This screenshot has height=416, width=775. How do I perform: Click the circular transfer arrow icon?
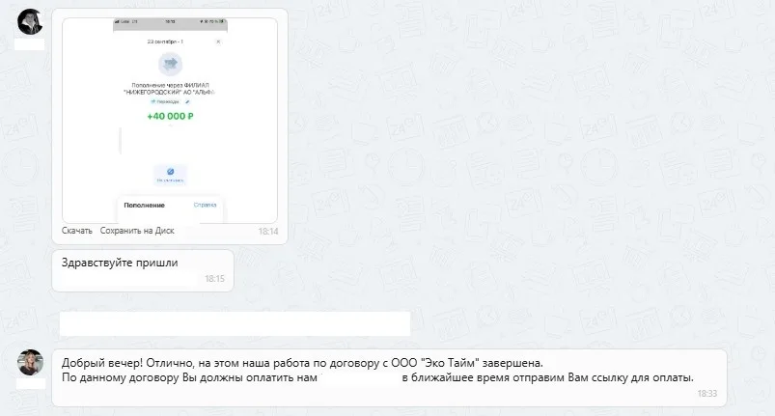click(170, 64)
